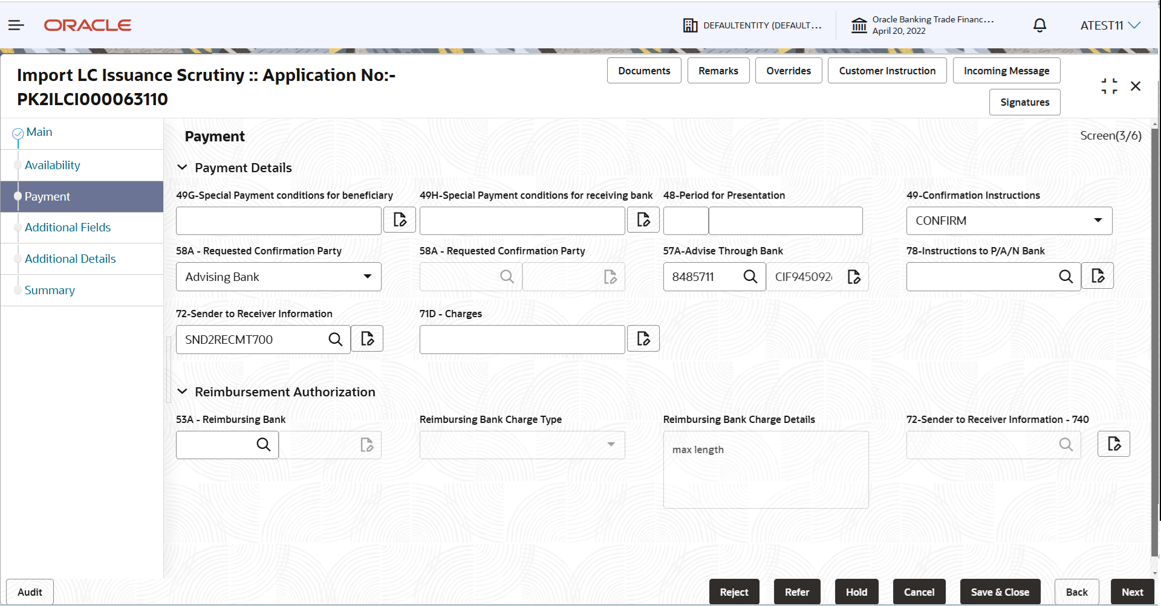Screen dimensions: 1161x606
Task: Open editor for 49G special payment conditions
Action: click(x=400, y=220)
